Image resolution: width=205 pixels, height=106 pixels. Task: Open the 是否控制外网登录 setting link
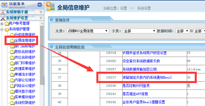pyautogui.click(x=136, y=86)
